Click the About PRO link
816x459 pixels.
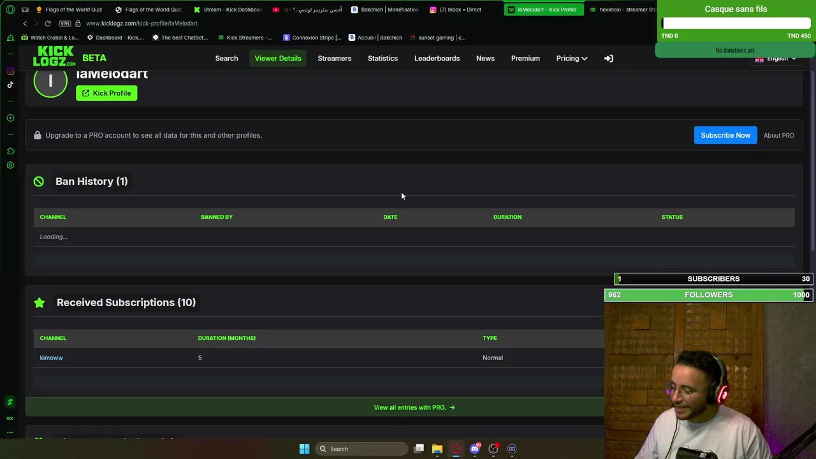(x=779, y=136)
